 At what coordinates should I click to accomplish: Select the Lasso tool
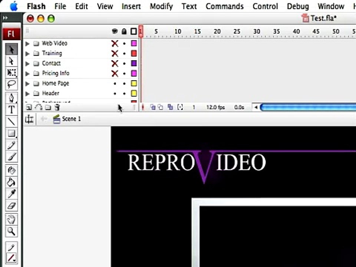pyautogui.click(x=11, y=84)
